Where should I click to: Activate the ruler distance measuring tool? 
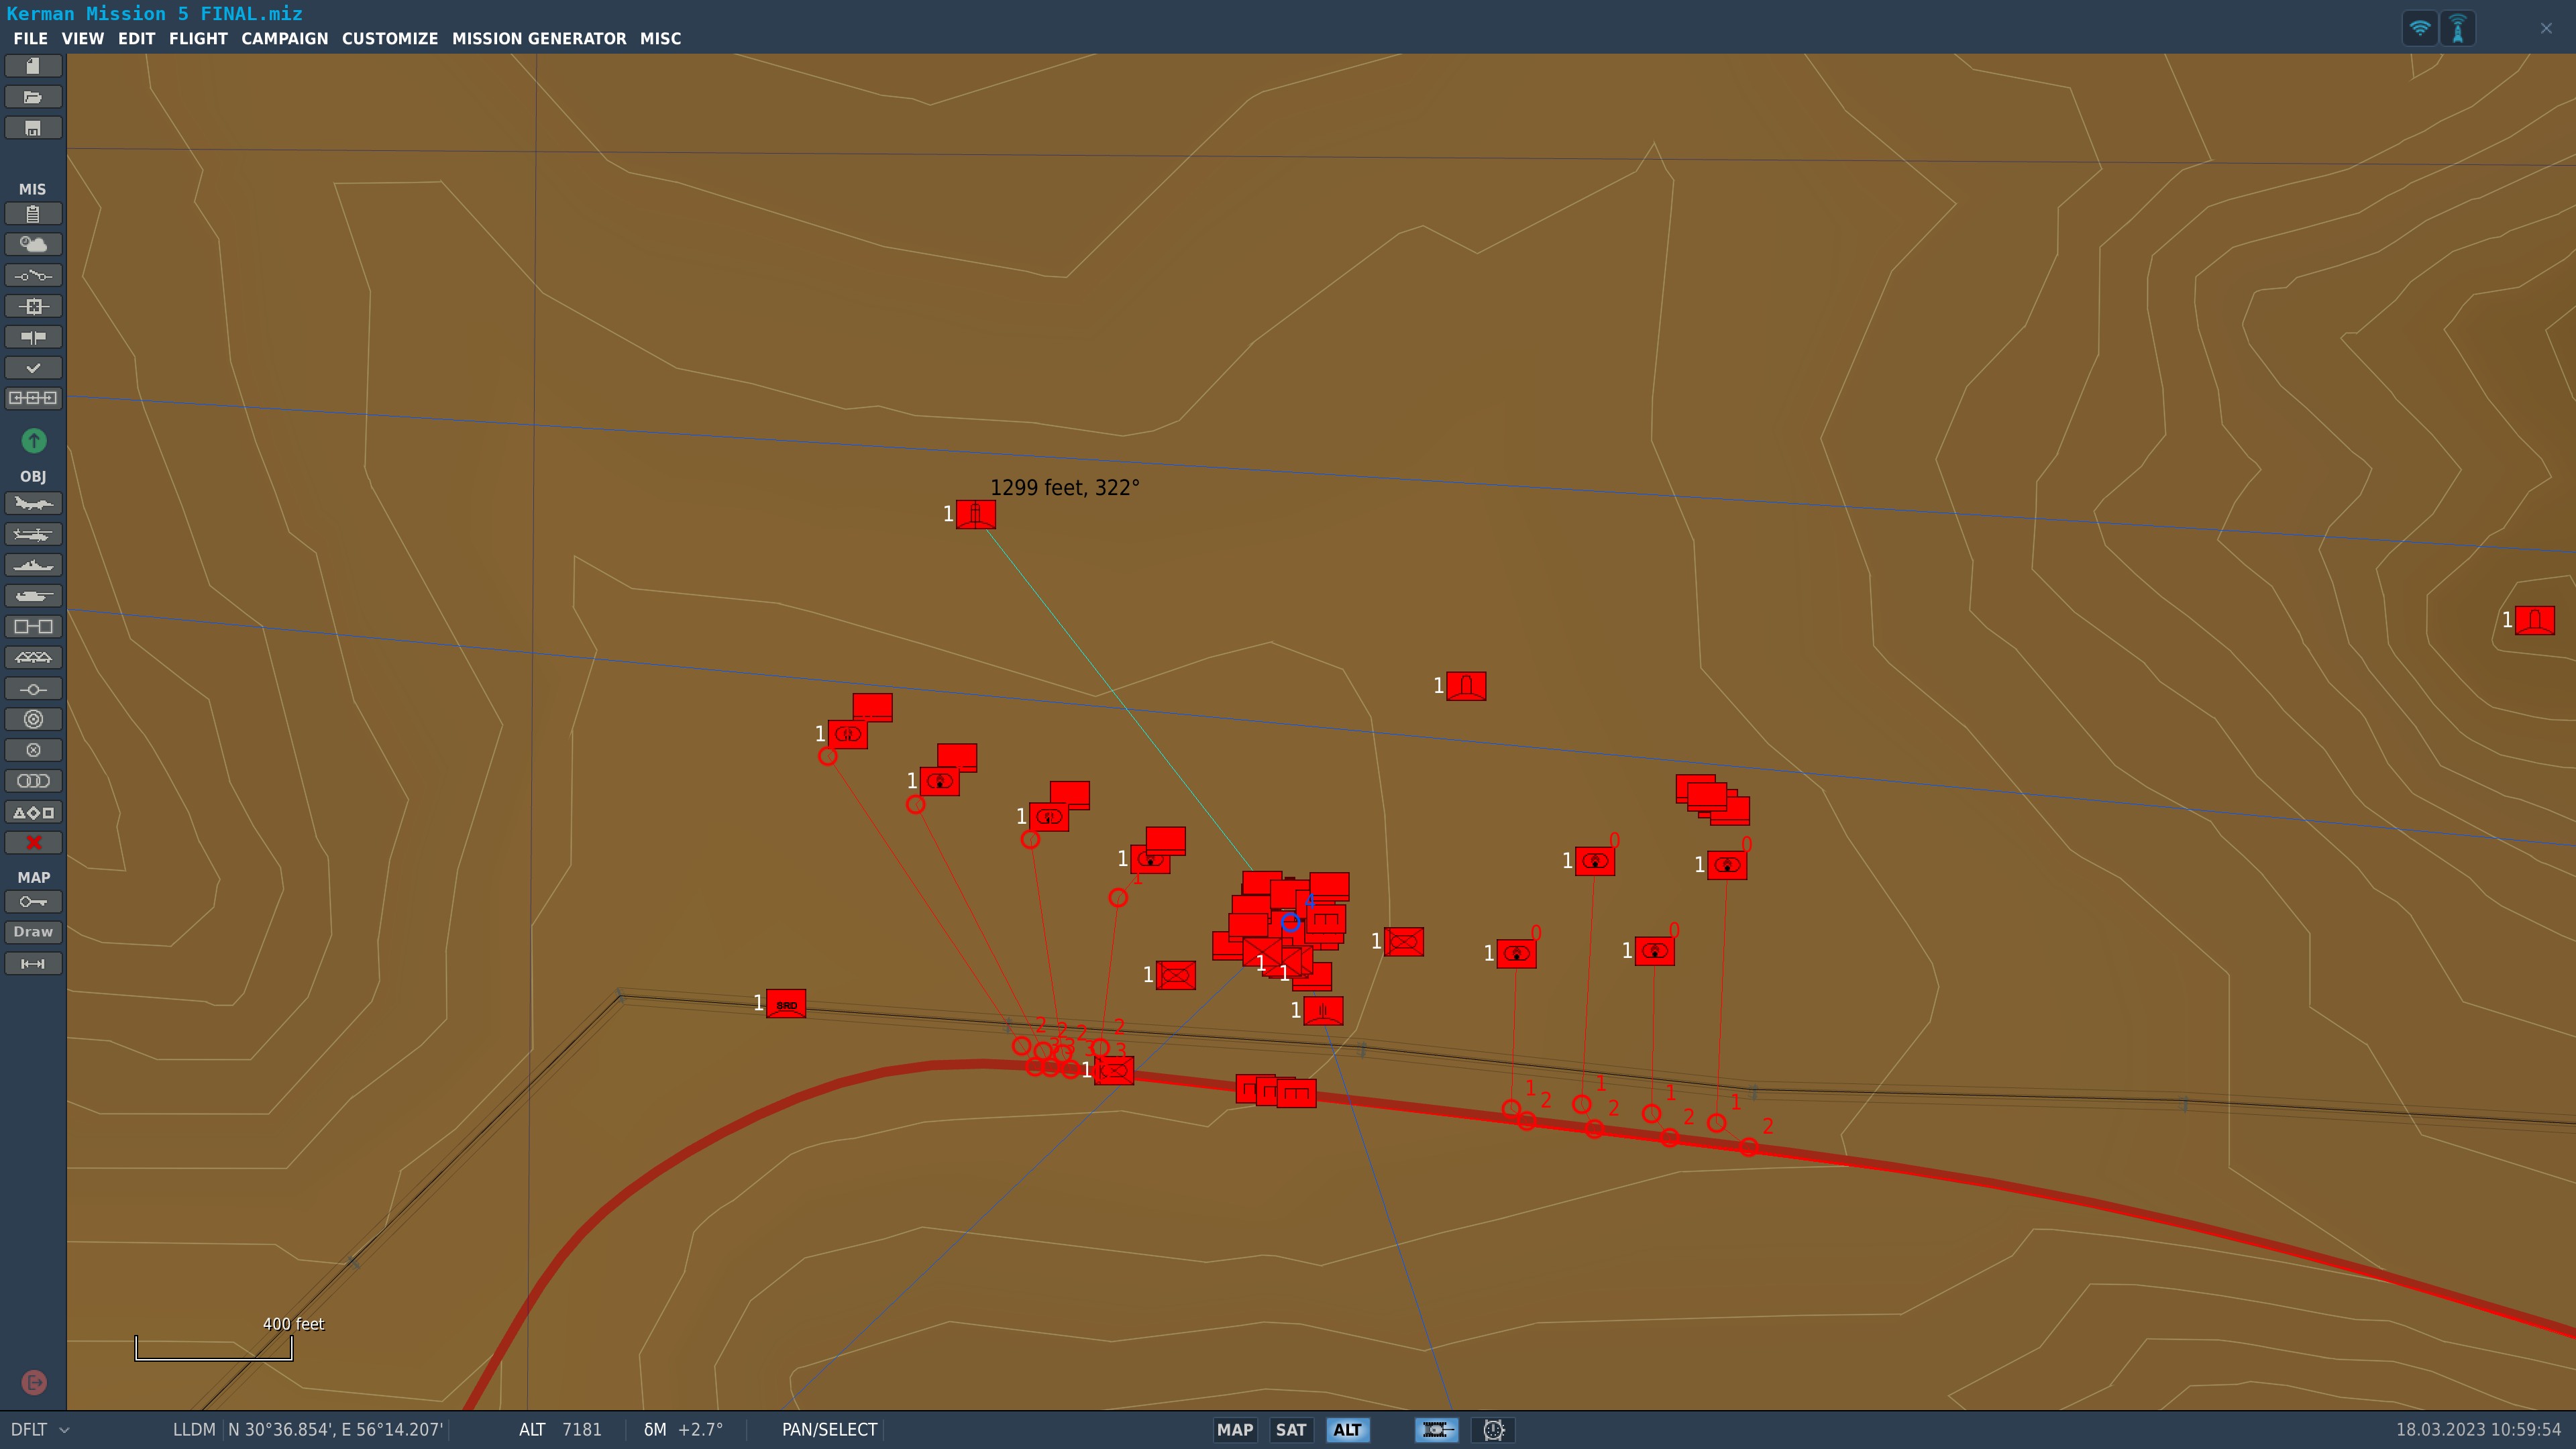33,964
